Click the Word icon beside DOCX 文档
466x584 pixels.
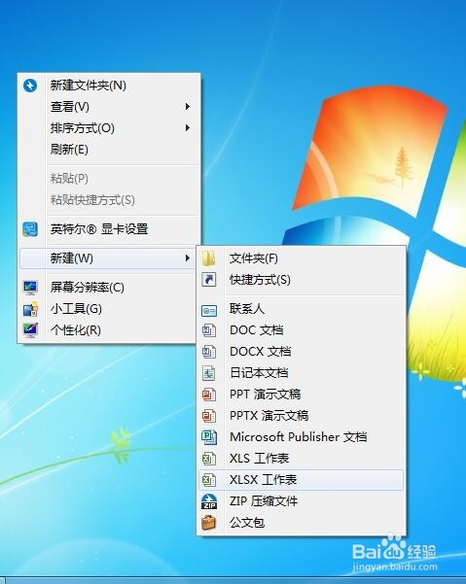[209, 352]
